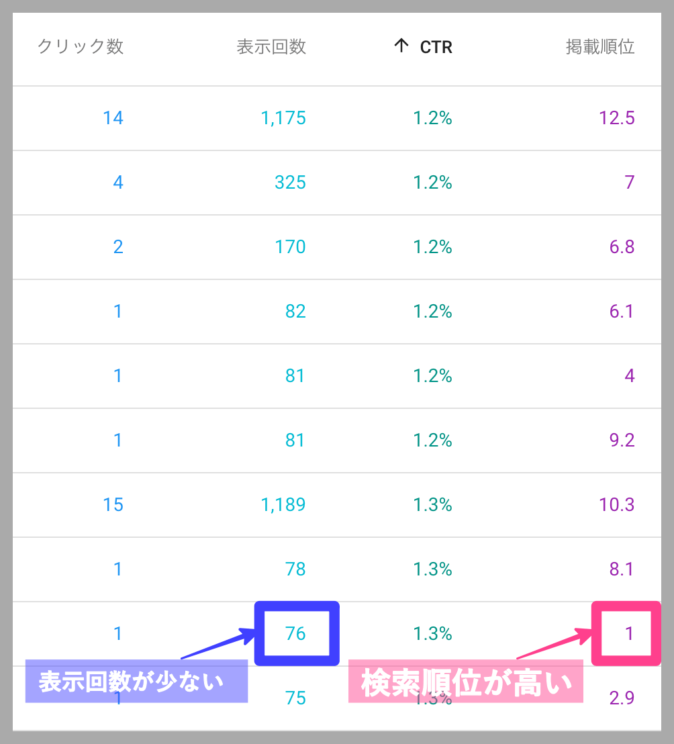Click the position value 12.5
Viewport: 674px width, 744px height.
click(617, 118)
